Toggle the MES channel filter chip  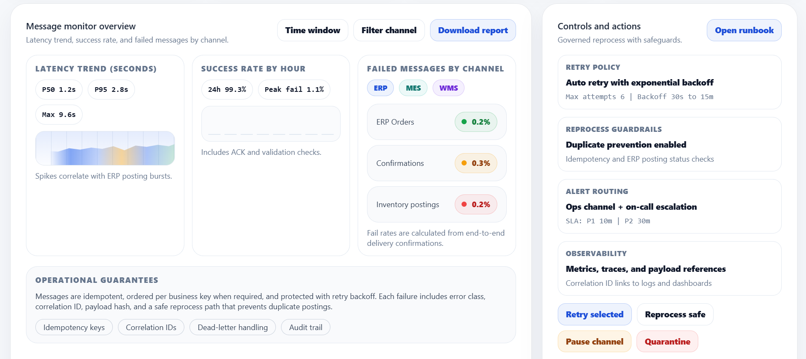tap(413, 88)
